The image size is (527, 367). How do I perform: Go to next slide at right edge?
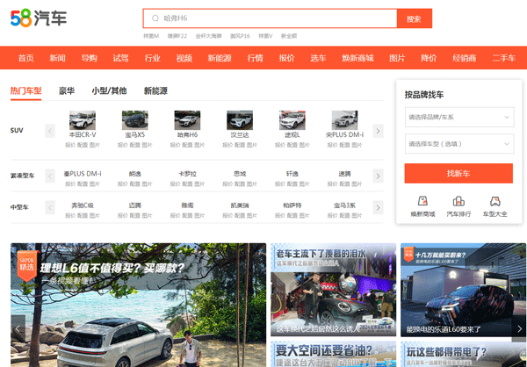pos(519,328)
